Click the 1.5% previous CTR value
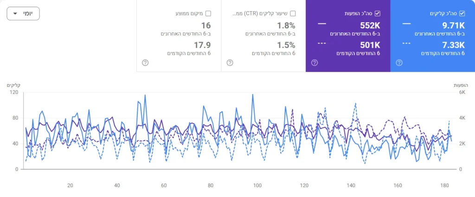This screenshot has height=197, width=475. pyautogui.click(x=286, y=45)
